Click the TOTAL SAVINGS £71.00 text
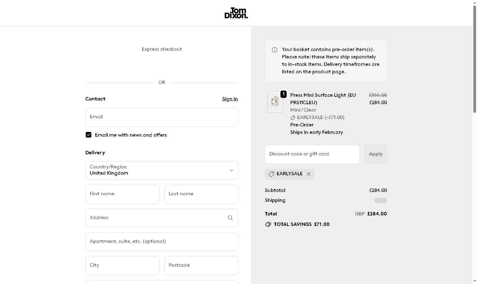This screenshot has height=284, width=477. pyautogui.click(x=301, y=224)
